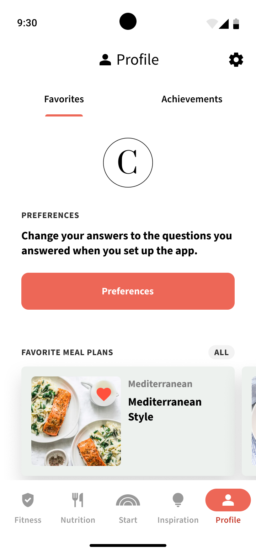Tap the circular C profile avatar

coord(128,163)
